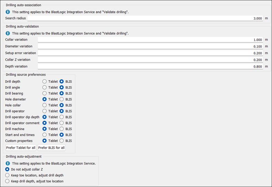Select Tablet for Start and end times

point(45,135)
